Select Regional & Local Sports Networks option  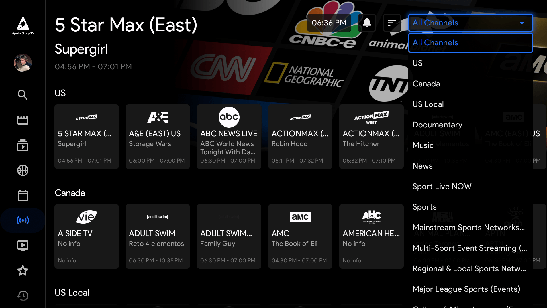(471, 269)
